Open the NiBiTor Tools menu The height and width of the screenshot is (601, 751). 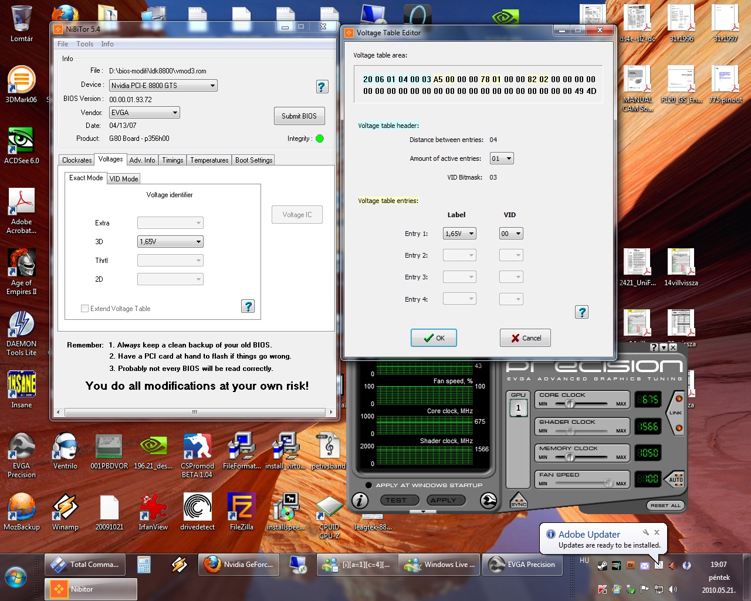(84, 44)
